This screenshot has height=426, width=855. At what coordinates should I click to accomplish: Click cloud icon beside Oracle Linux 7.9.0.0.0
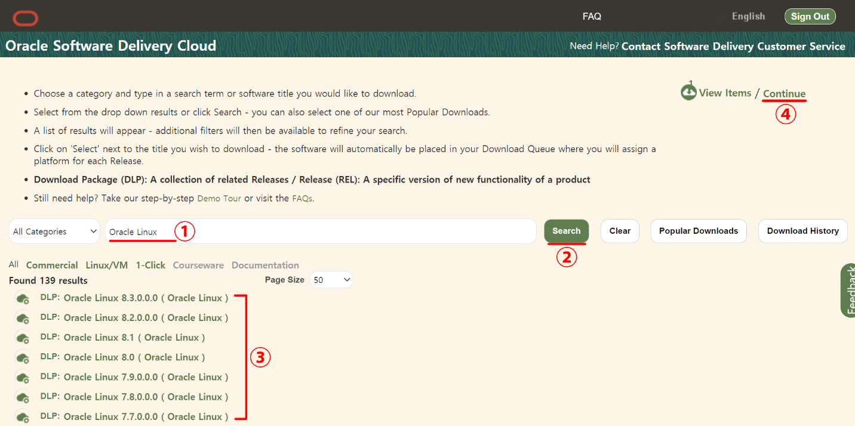[x=23, y=377]
